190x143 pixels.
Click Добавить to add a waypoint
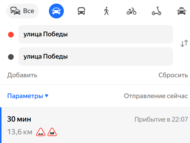[22, 75]
